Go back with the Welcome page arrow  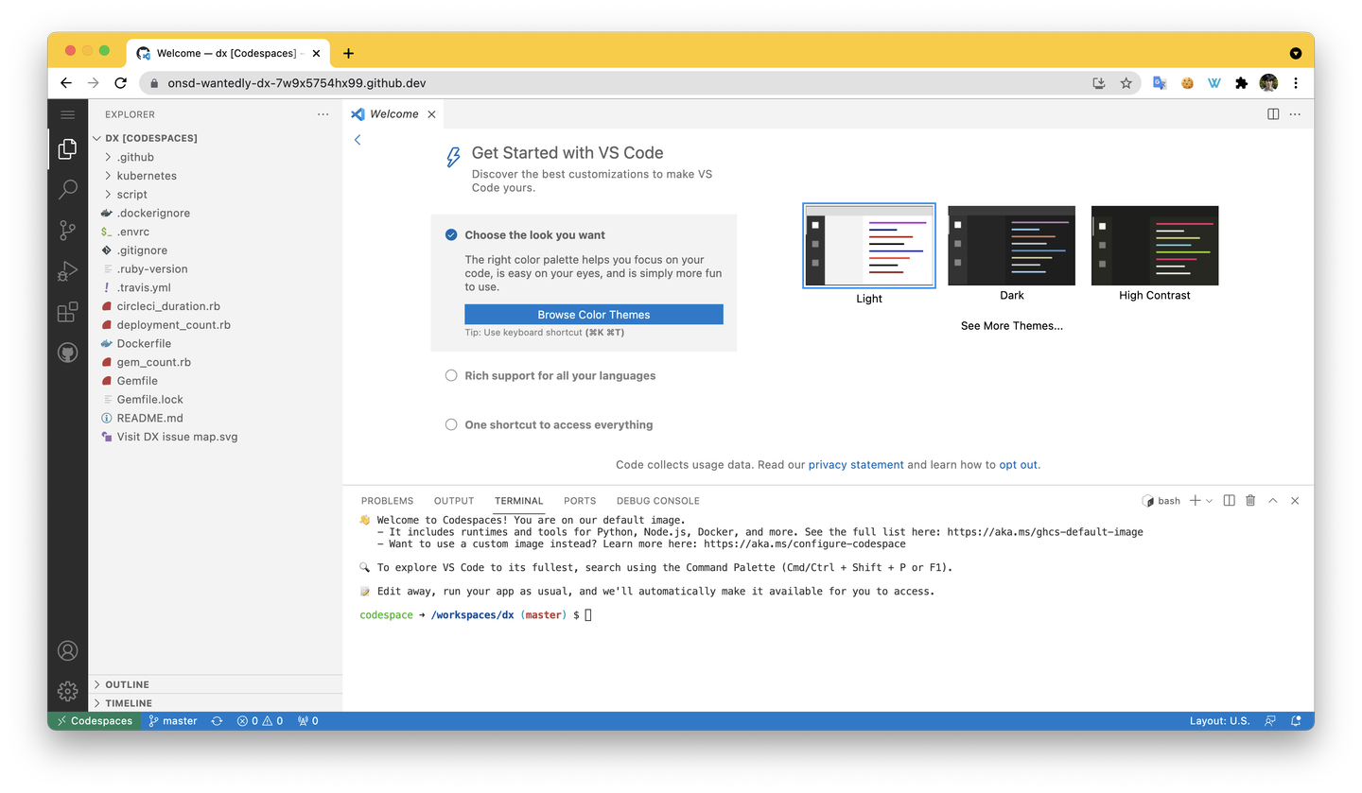(358, 140)
